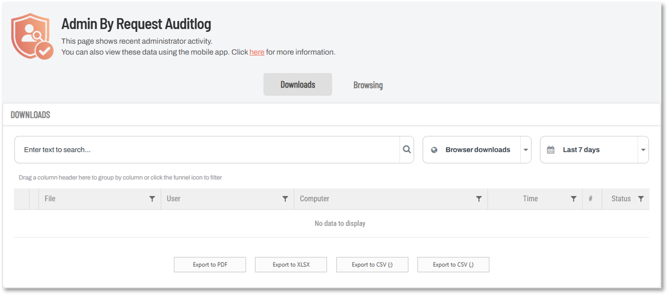
Task: Click the calendar icon beside Last 7 days
Action: (x=551, y=150)
